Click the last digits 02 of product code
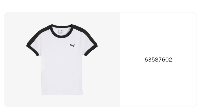The height and width of the screenshot is (107, 201). 169,60
